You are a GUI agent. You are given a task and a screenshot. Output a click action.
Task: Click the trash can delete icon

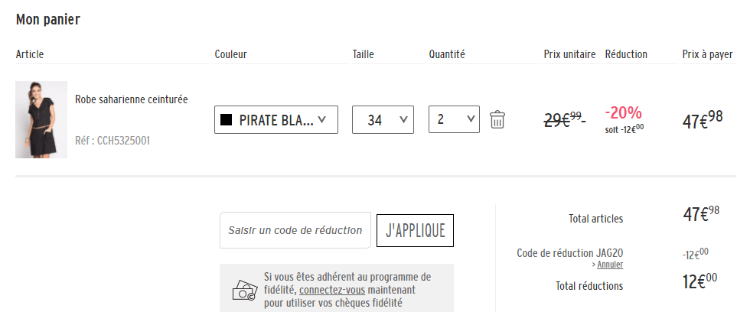497,120
